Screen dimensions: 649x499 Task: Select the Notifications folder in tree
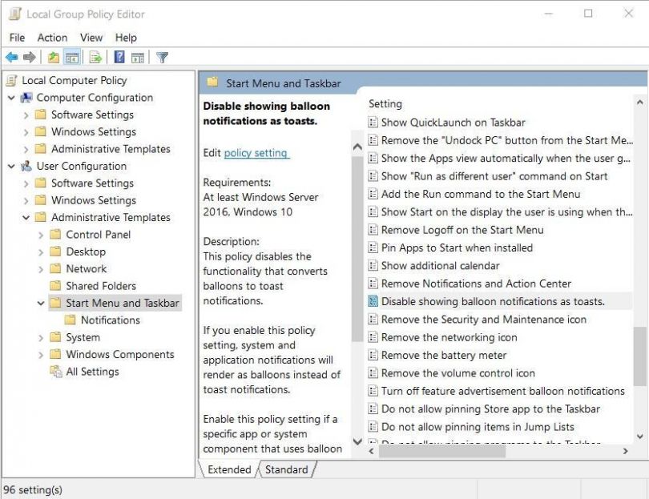110,320
